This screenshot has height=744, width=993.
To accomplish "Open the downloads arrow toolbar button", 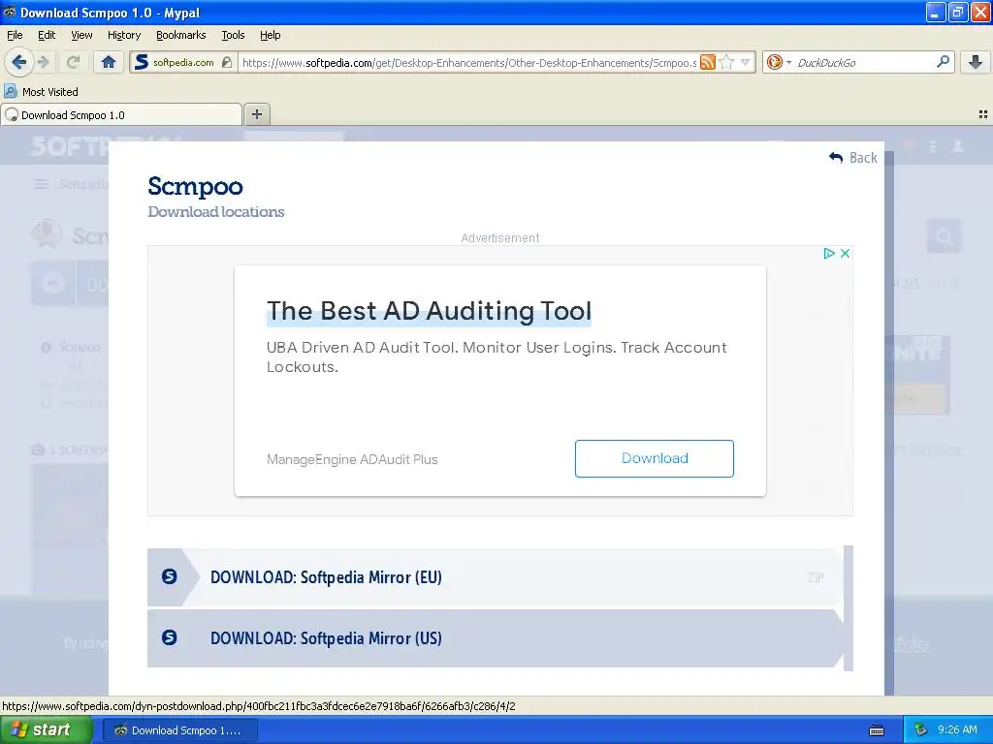I will point(976,62).
